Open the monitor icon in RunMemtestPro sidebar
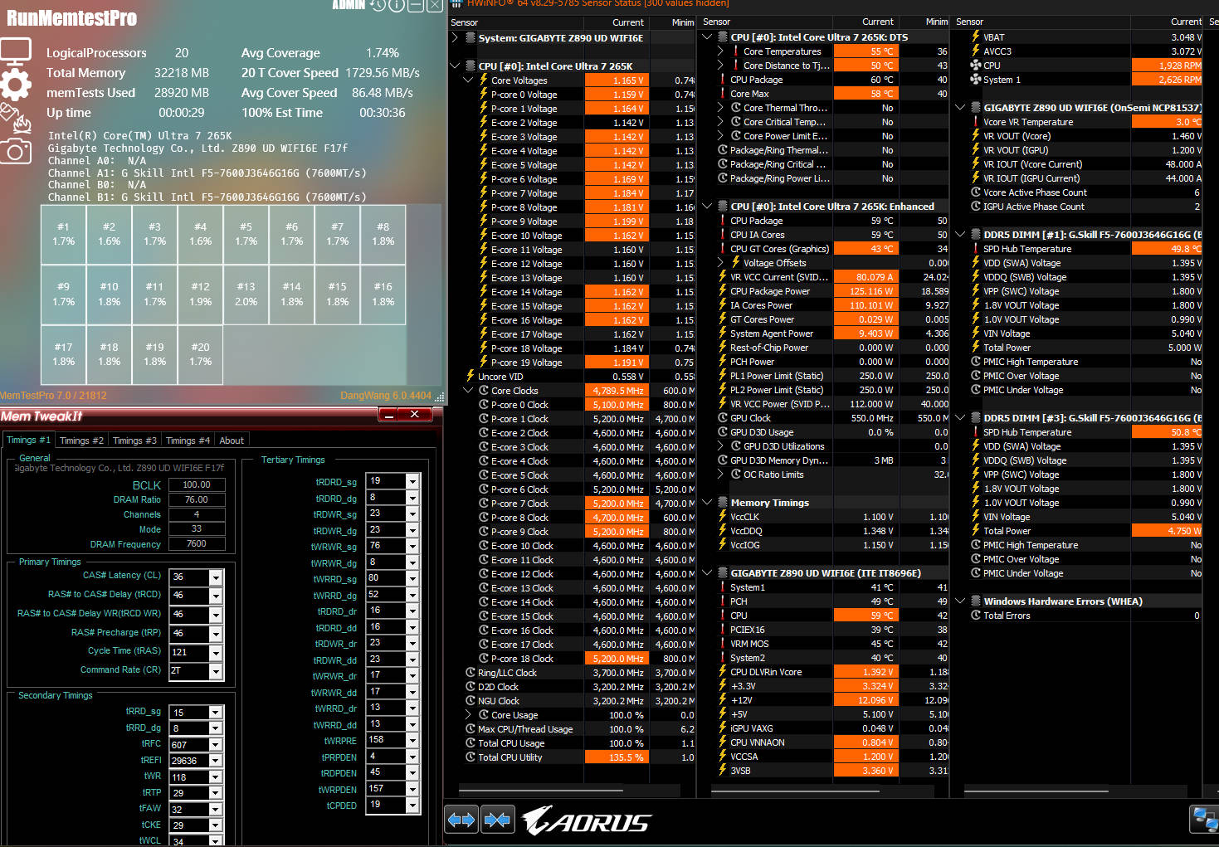The width and height of the screenshot is (1219, 847). click(x=16, y=51)
